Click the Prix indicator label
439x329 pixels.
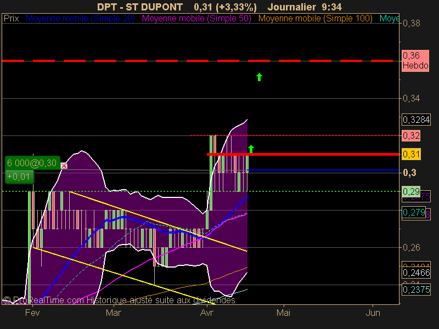coord(11,19)
